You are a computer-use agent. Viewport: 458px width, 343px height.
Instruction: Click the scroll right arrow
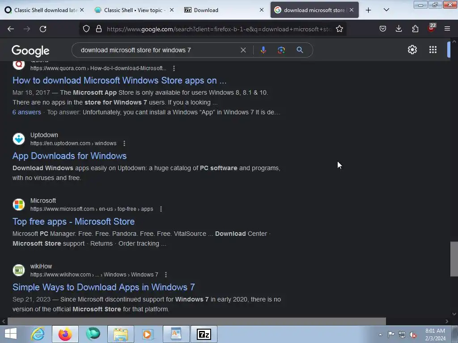447,321
